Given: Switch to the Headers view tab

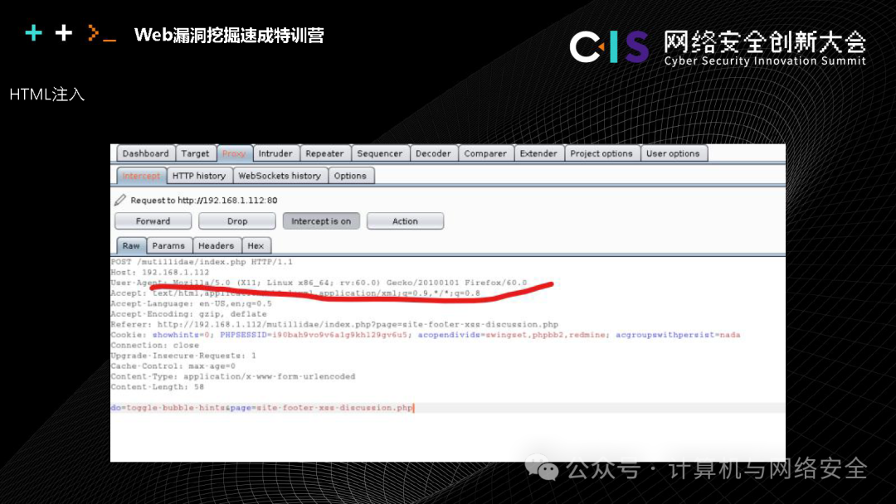Looking at the screenshot, I should [x=216, y=245].
